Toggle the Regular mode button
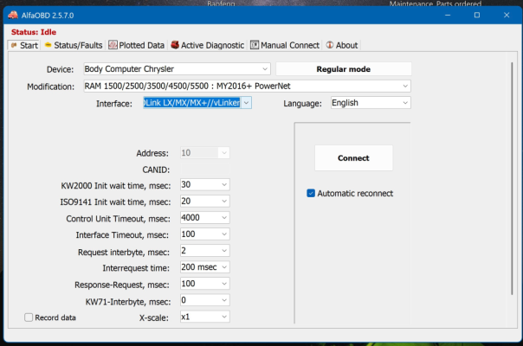 (344, 69)
